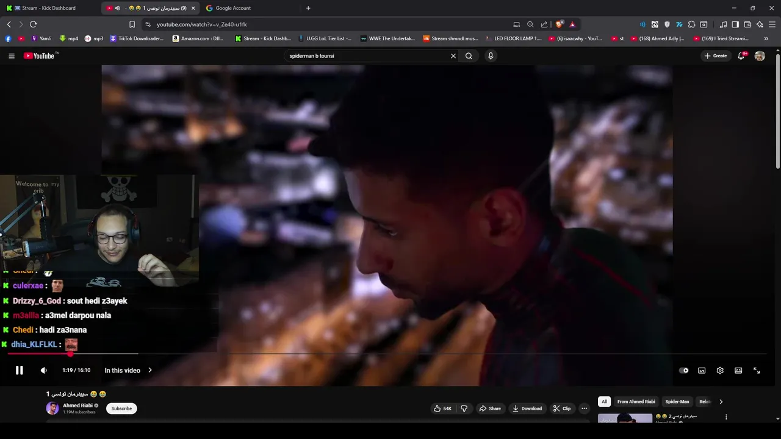Open the 'Yamli' bookmark

pos(41,38)
